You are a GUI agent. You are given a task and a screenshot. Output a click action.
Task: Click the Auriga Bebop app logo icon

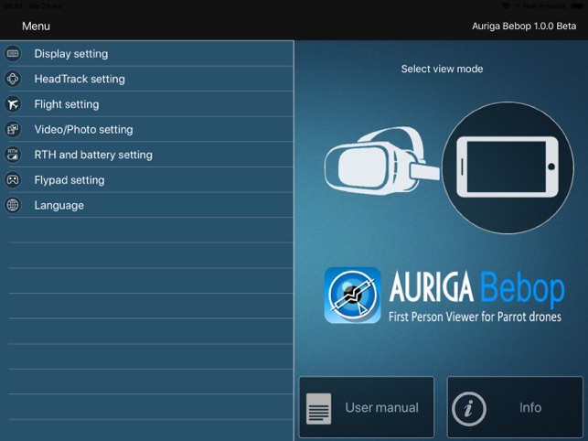(352, 295)
